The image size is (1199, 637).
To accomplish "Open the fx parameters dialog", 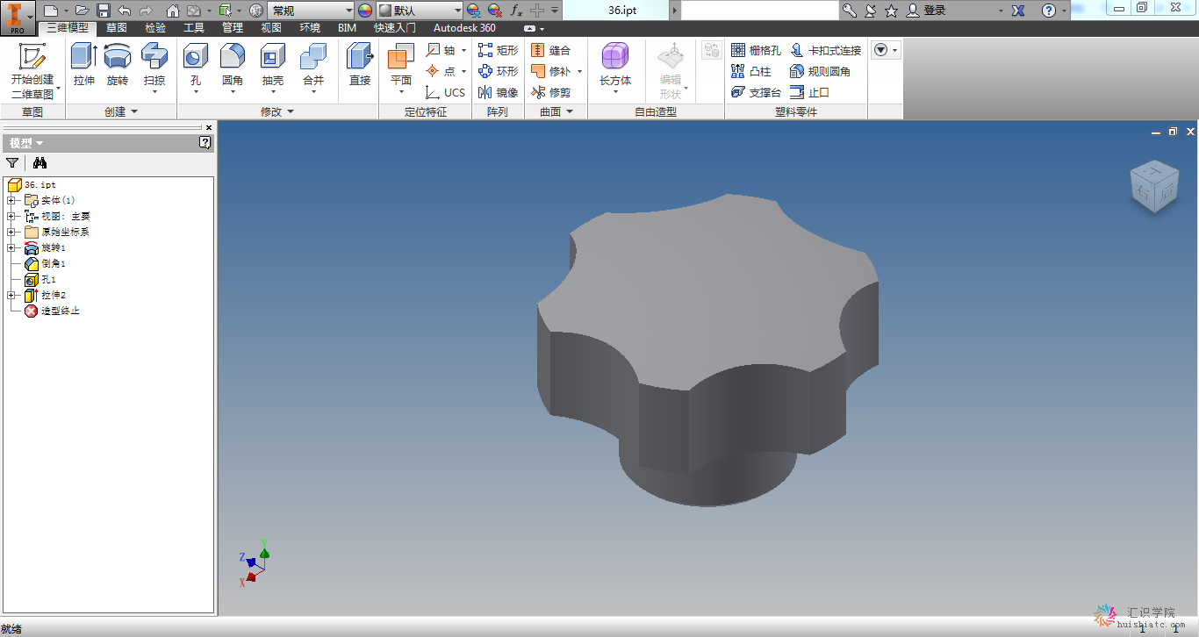I will click(516, 11).
